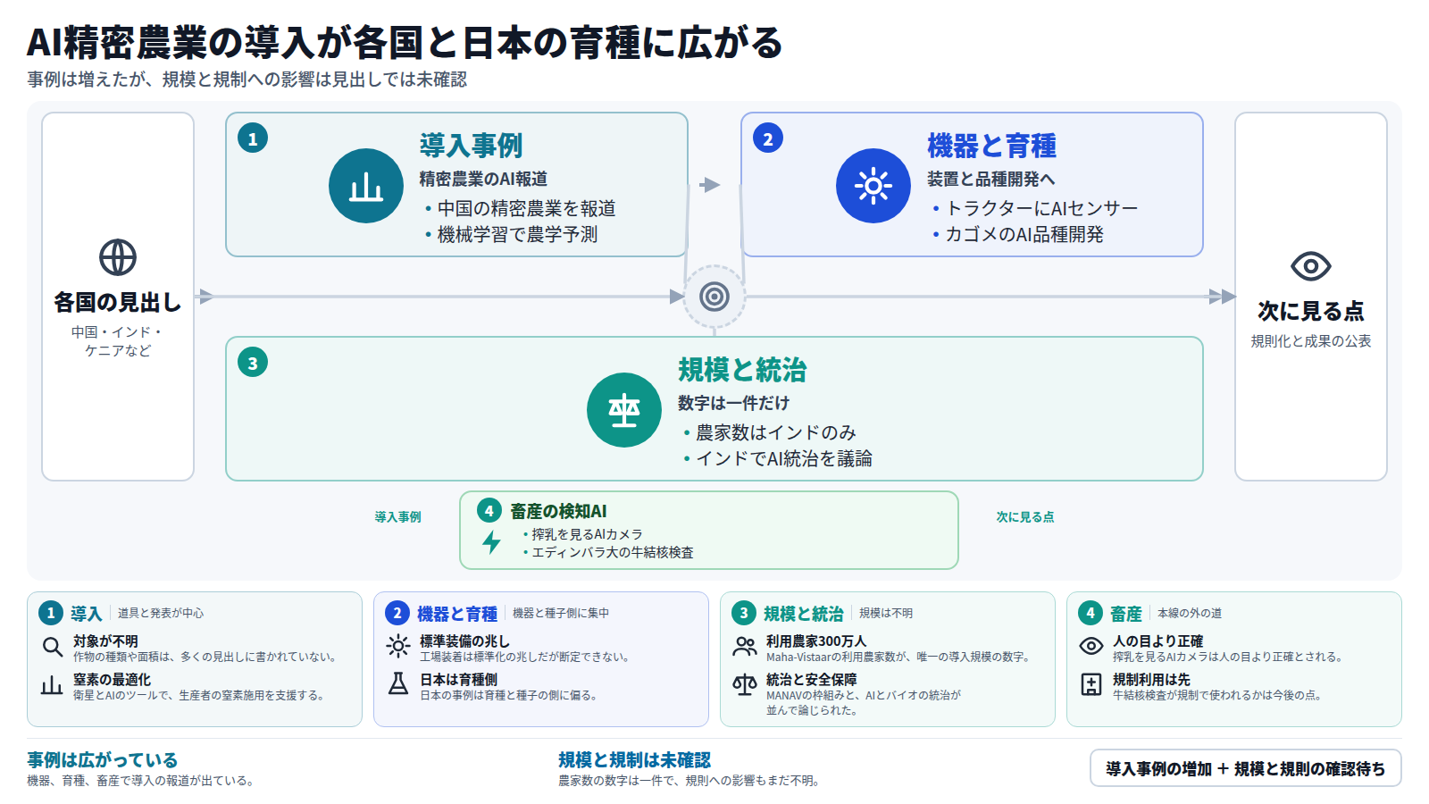Select the magnifier icon beside 対象が不明
This screenshot has height=804, width=1429.
point(53,647)
